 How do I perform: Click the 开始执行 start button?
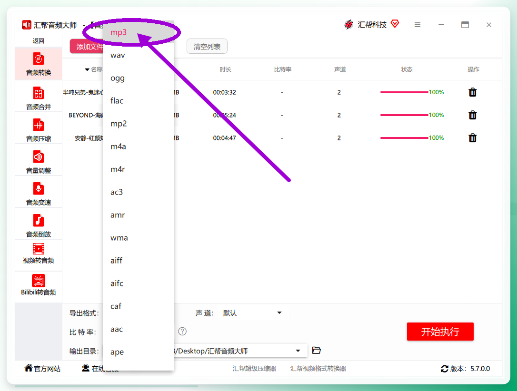pos(440,332)
